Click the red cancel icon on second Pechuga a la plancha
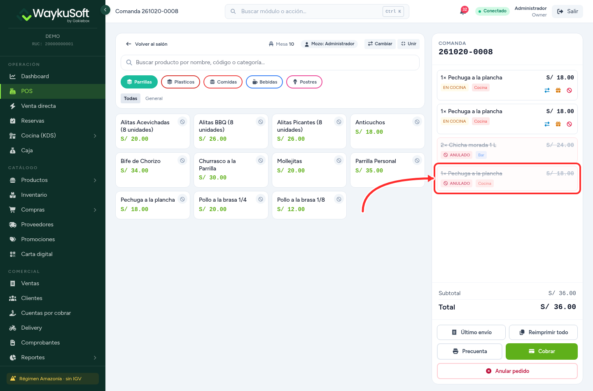Image resolution: width=593 pixels, height=391 pixels. click(569, 124)
